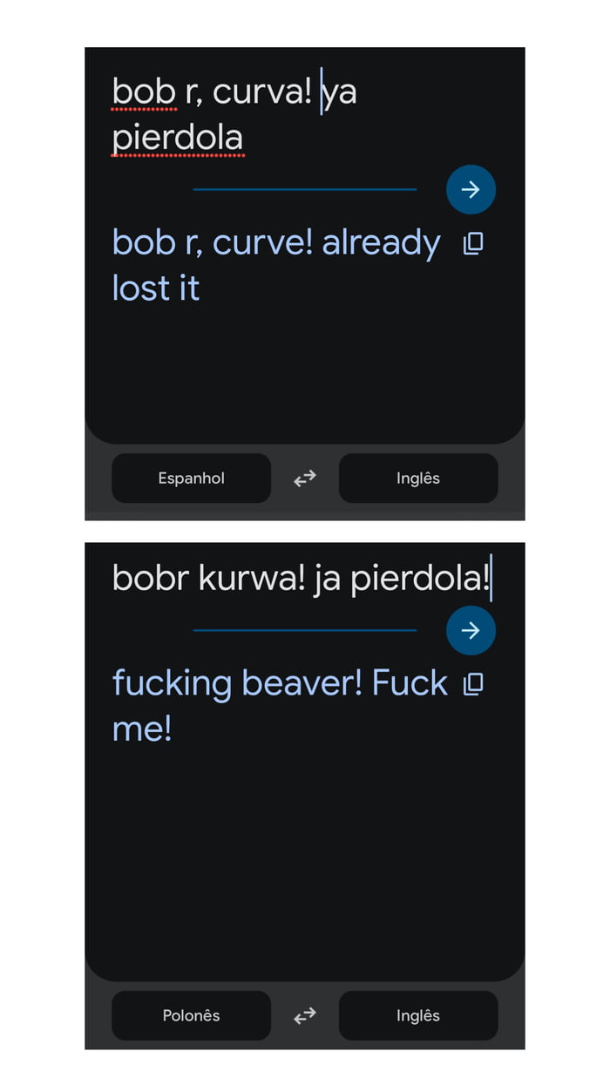Click the "me!" text in the Polish translation
Screen dimensions: 610x1085
coord(142,729)
